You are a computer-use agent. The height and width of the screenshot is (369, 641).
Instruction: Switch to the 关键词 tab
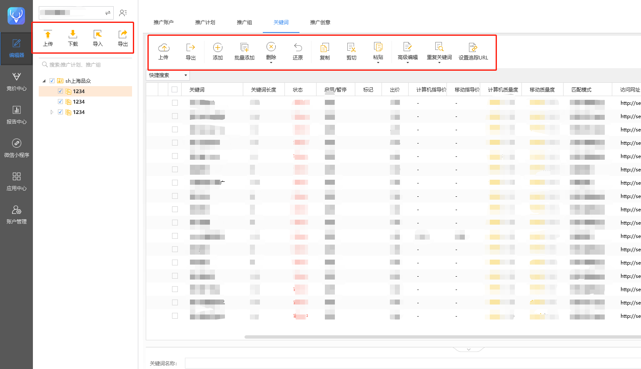(281, 22)
